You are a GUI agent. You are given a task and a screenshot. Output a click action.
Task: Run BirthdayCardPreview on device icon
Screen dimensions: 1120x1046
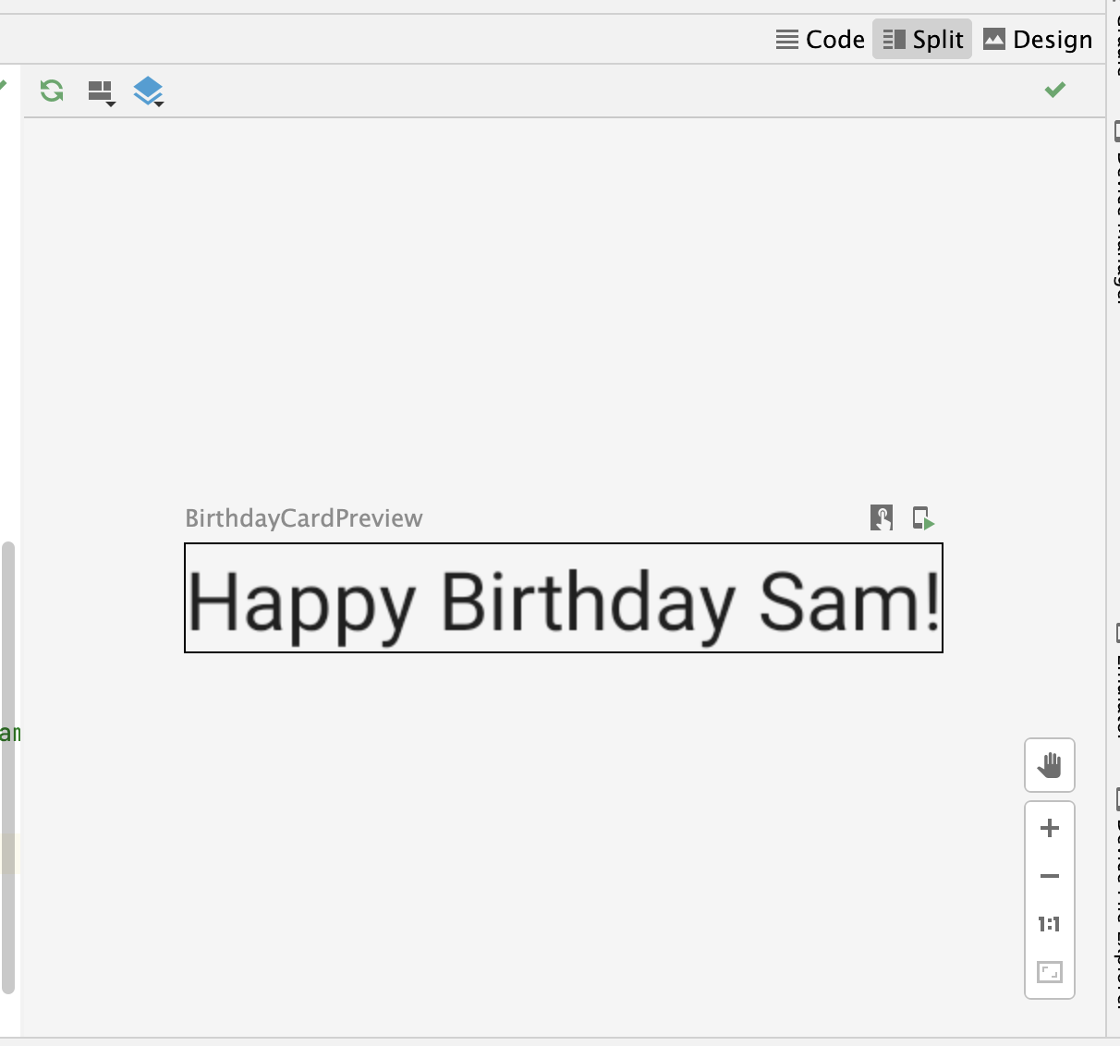tap(923, 517)
